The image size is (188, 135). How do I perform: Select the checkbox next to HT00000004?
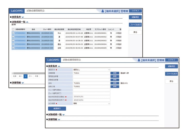pyautogui.click(x=13, y=44)
